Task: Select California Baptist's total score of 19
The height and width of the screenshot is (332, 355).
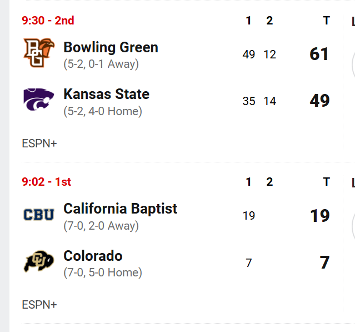Action: 319,215
